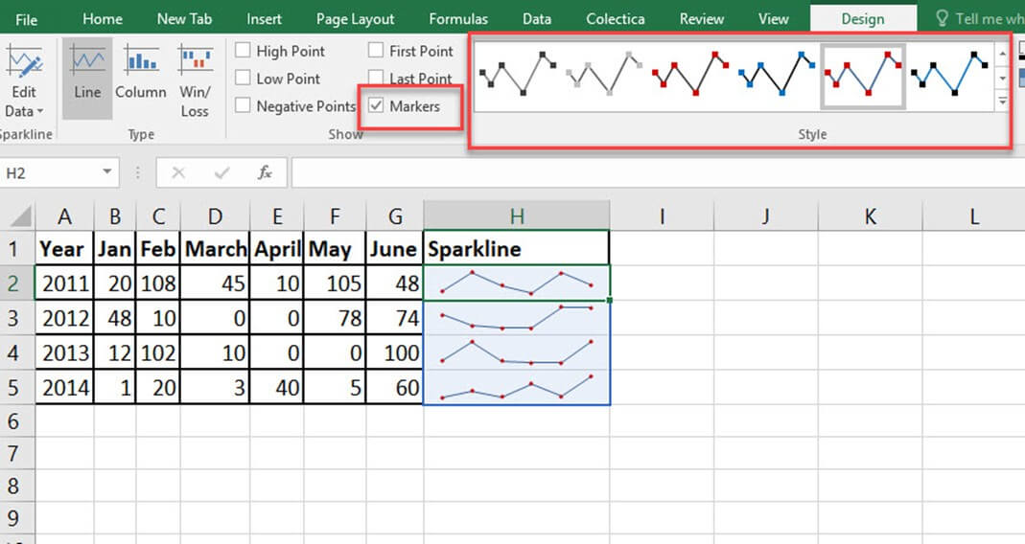This screenshot has width=1025, height=544.
Task: Expand the sparkline Style gallery
Action: pyautogui.click(x=1003, y=101)
